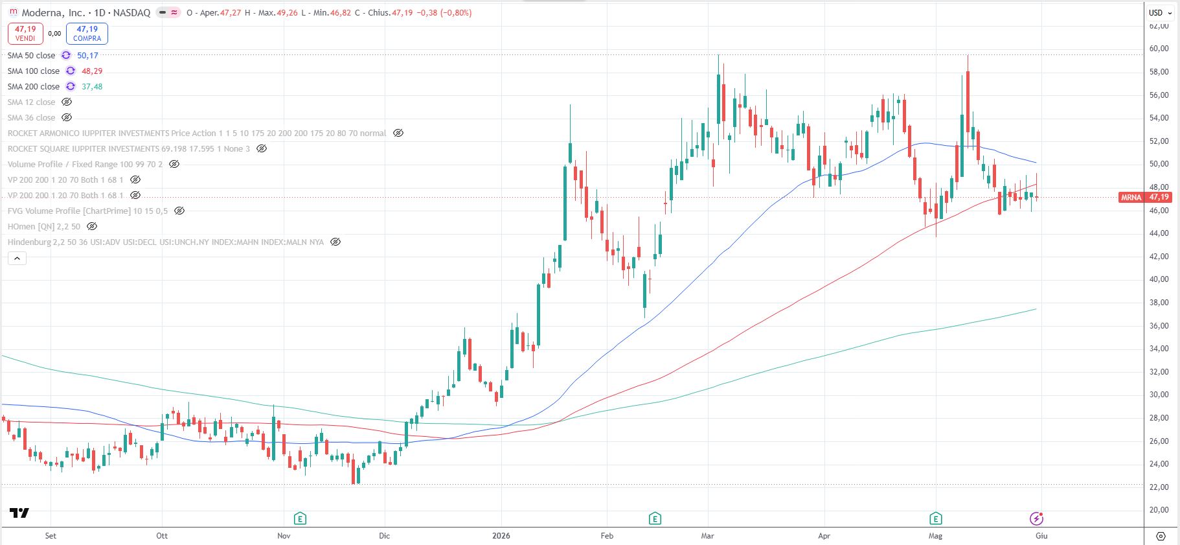Screen dimensions: 1180x545
Task: Open chart settings hexagon icon beside time axis
Action: 1161,536
